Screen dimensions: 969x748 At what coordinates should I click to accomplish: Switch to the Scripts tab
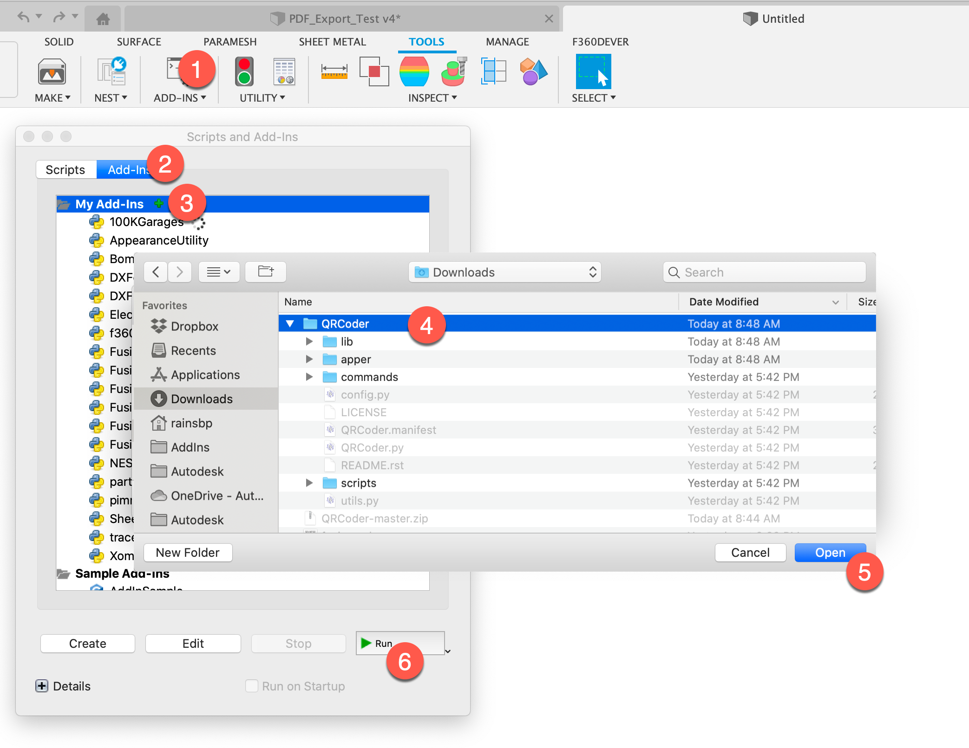[x=65, y=170]
